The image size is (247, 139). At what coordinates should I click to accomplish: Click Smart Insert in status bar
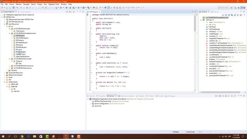point(190,132)
